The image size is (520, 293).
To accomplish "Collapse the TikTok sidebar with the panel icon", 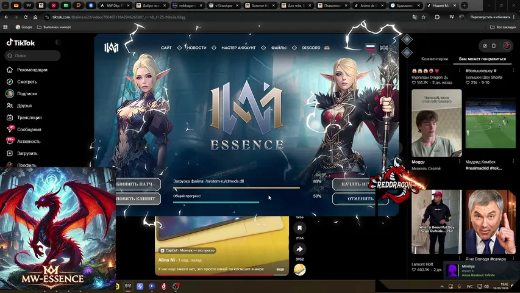I will tap(58, 42).
